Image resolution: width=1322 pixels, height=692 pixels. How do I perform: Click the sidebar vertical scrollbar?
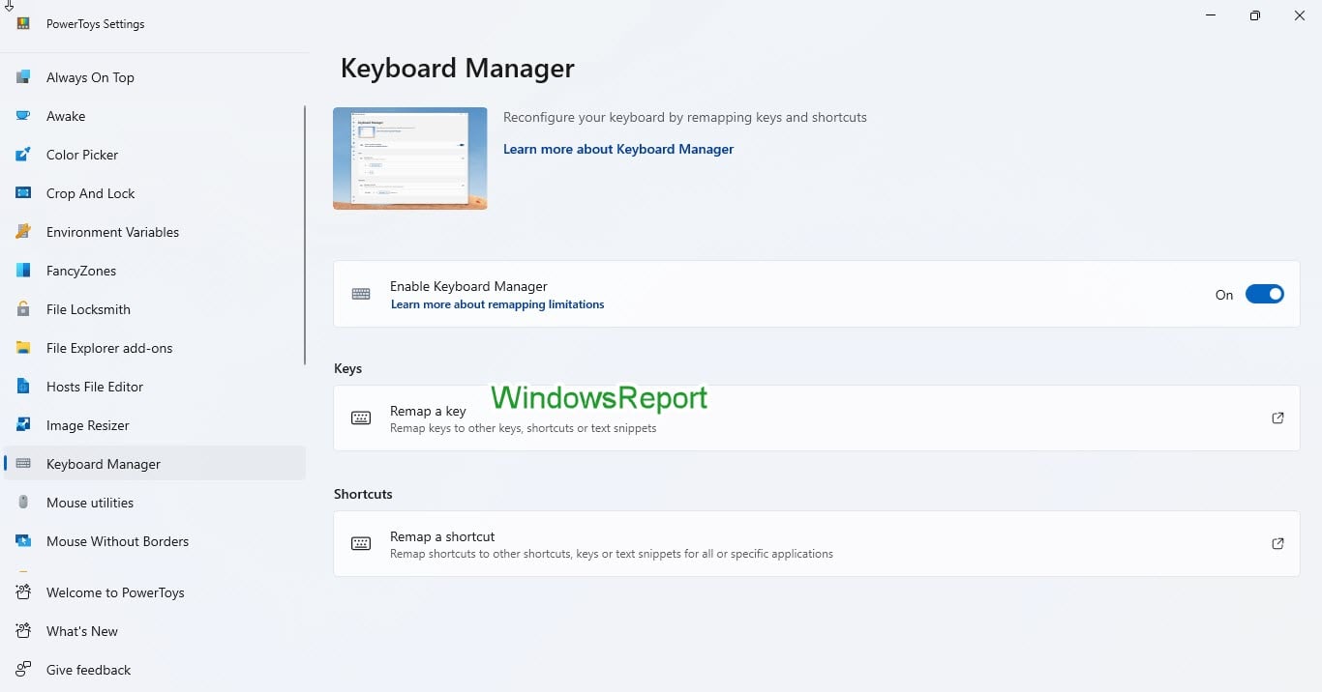coord(306,235)
